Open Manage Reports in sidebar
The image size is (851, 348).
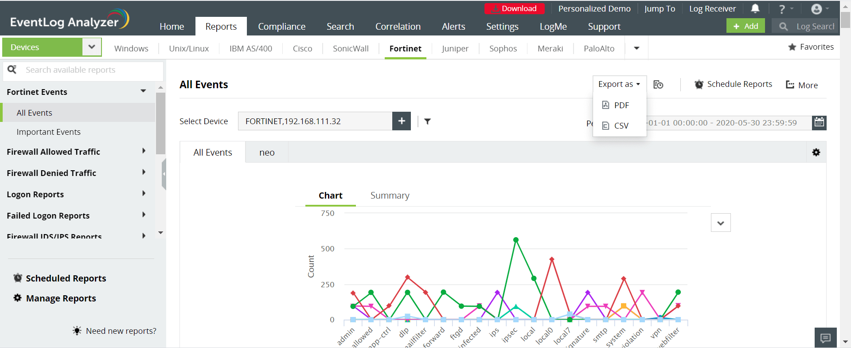[x=55, y=298]
